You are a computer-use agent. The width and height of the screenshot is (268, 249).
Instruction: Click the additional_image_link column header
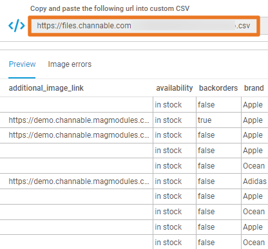click(46, 88)
